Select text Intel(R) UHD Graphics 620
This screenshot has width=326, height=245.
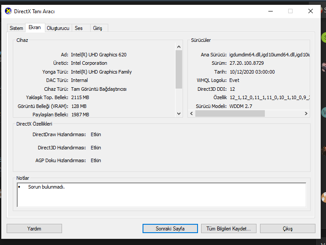tap(99, 55)
